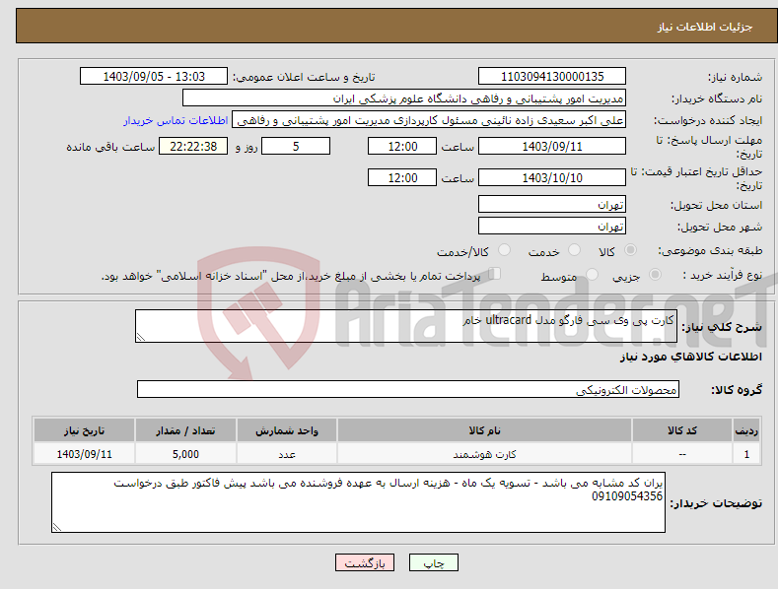Click the تاریخ نیاز column header
The image size is (778, 589).
tap(85, 430)
